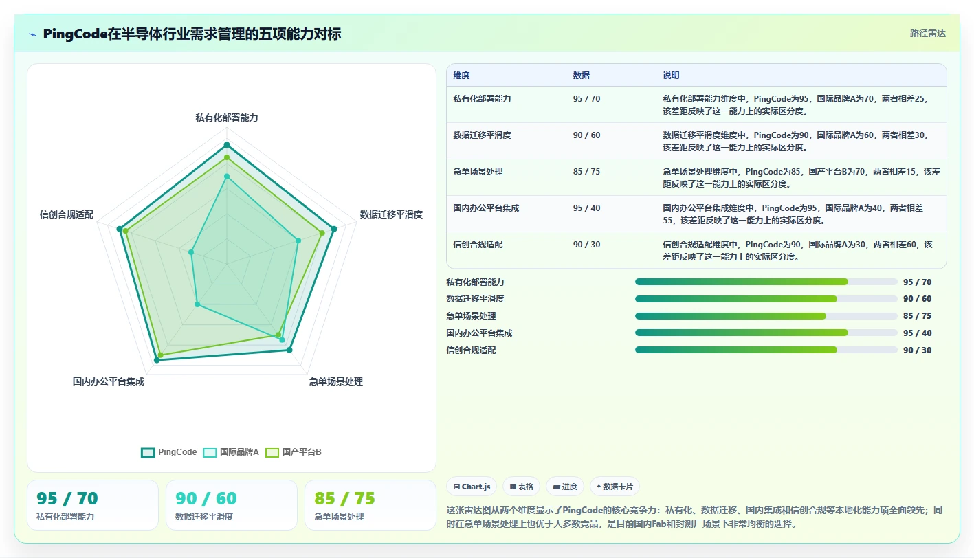Click the 私有化部署能力 progress bar
This screenshot has height=558, width=974.
[x=766, y=282]
